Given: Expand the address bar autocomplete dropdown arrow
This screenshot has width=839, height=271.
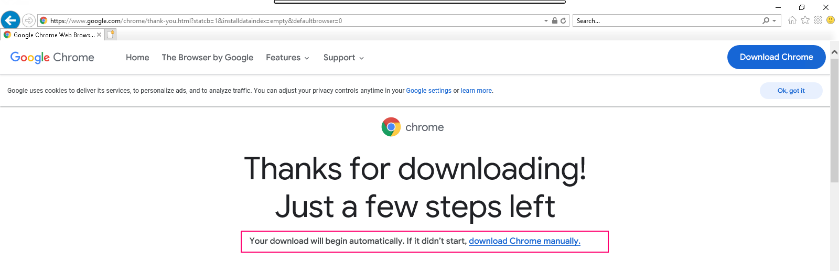Looking at the screenshot, I should pos(546,21).
